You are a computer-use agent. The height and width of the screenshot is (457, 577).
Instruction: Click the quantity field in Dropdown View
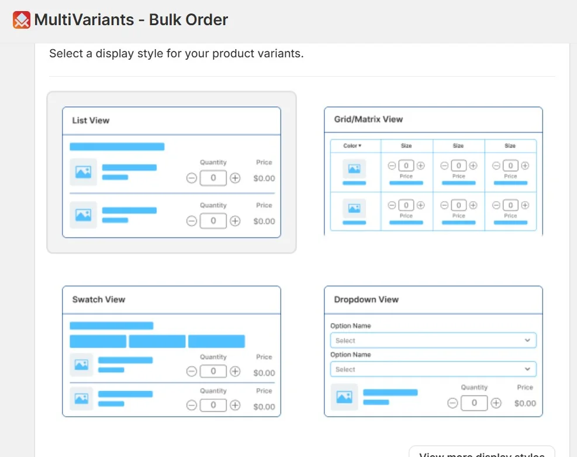[474, 403]
